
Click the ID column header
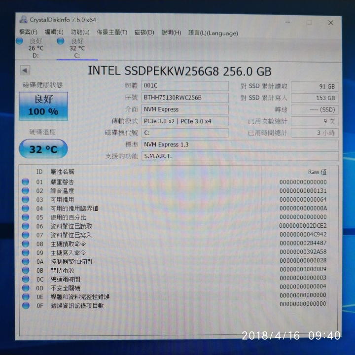(x=39, y=172)
